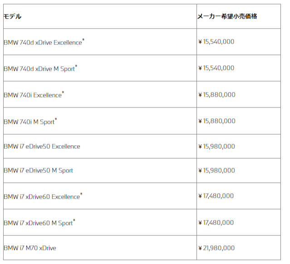Click the メーカー希望小売価格 column header

[227, 16]
